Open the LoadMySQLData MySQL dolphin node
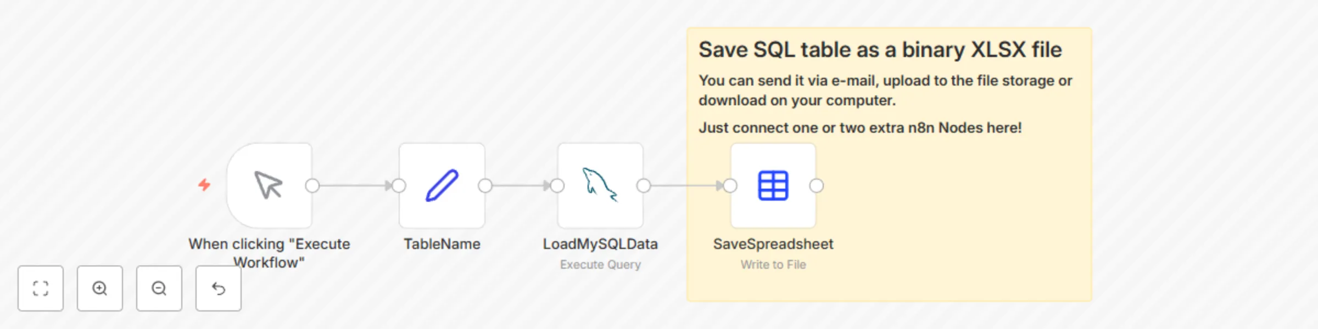Viewport: 1318px width, 329px height. click(600, 186)
